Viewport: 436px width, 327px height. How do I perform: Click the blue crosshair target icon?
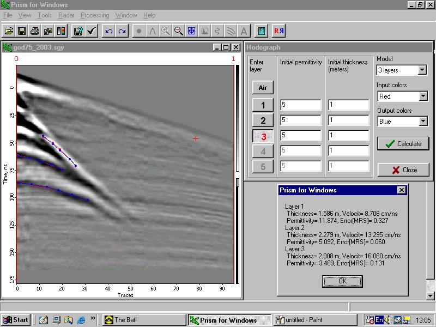[191, 31]
